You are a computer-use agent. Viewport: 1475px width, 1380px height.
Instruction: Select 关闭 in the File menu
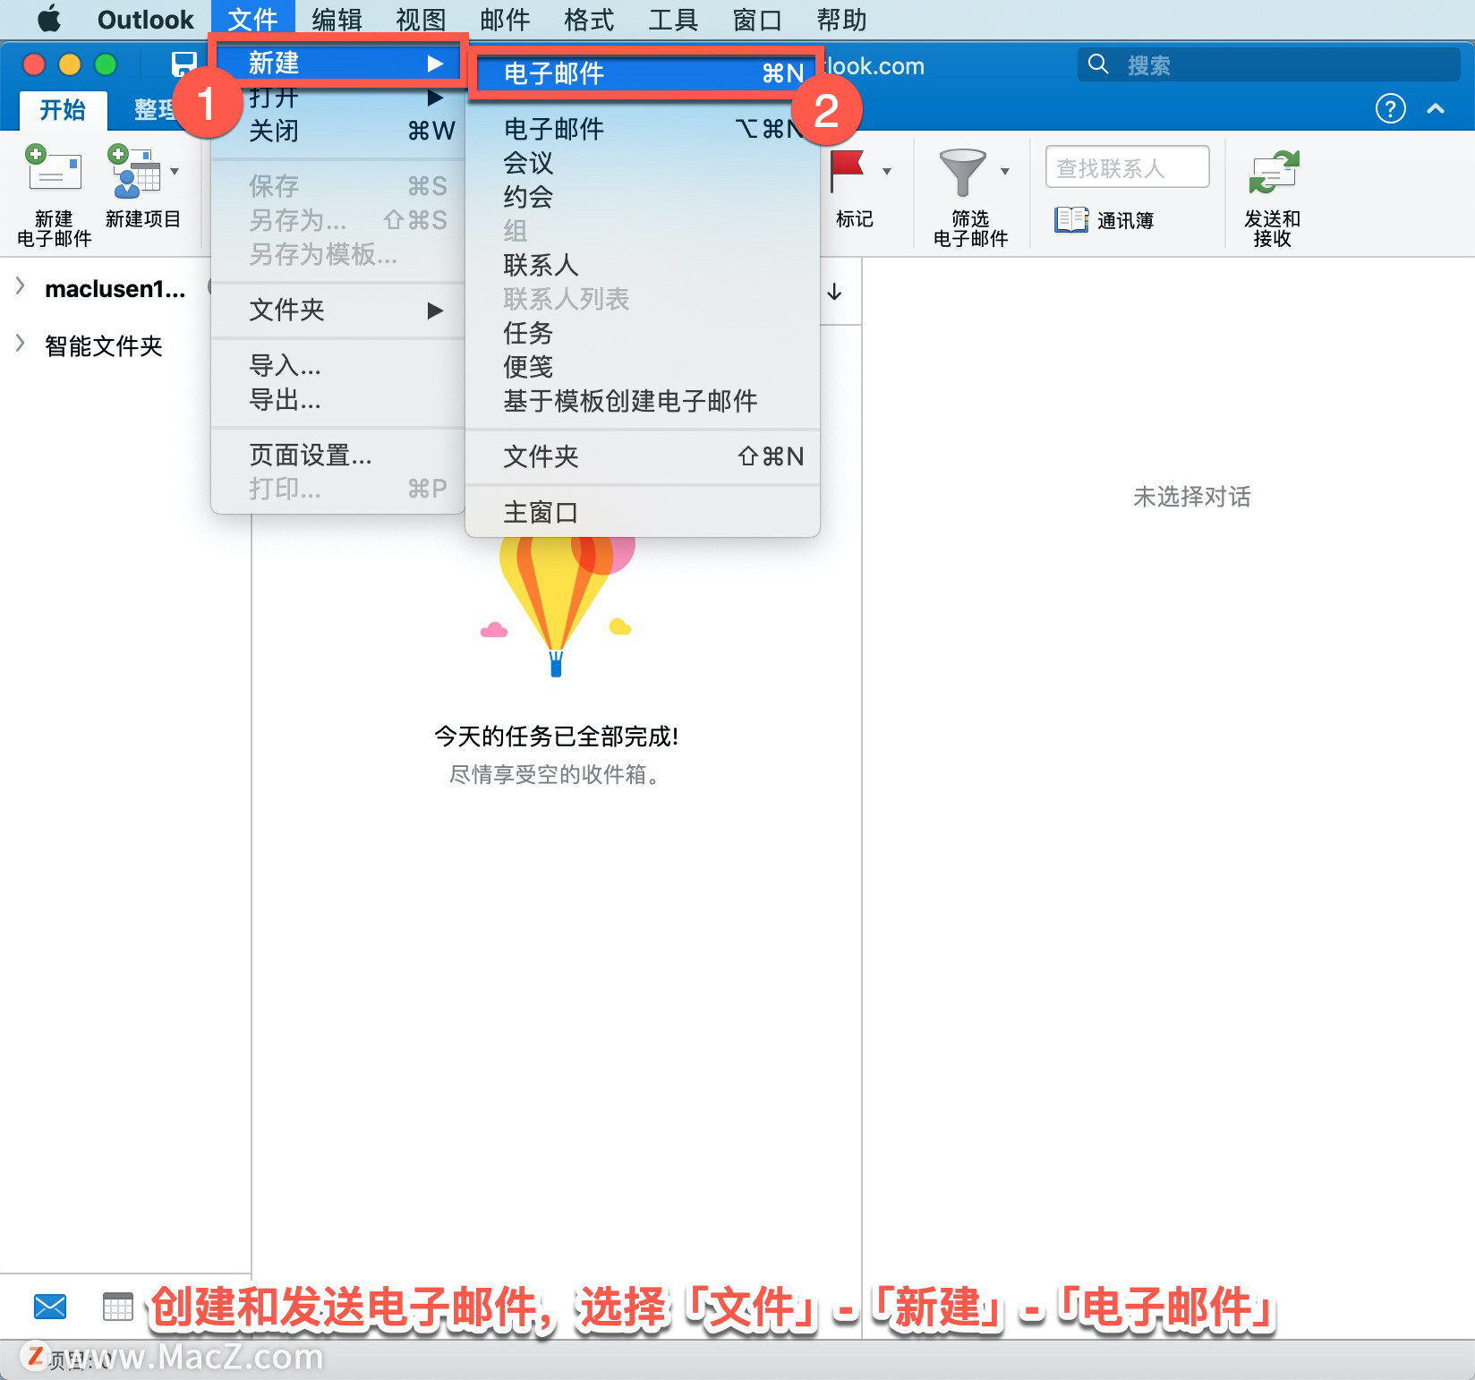(338, 131)
